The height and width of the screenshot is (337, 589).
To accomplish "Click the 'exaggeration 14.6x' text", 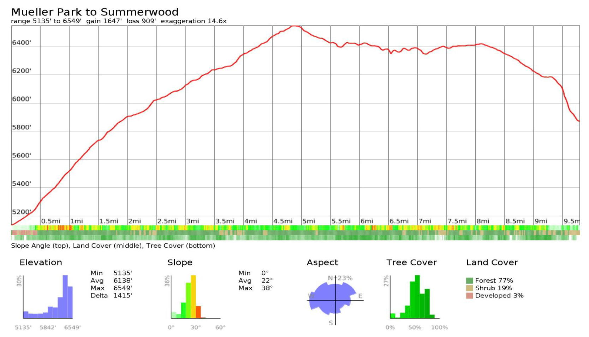I will click(194, 21).
